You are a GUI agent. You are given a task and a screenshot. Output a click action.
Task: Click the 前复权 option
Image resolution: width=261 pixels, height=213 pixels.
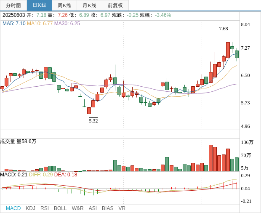click(115, 5)
